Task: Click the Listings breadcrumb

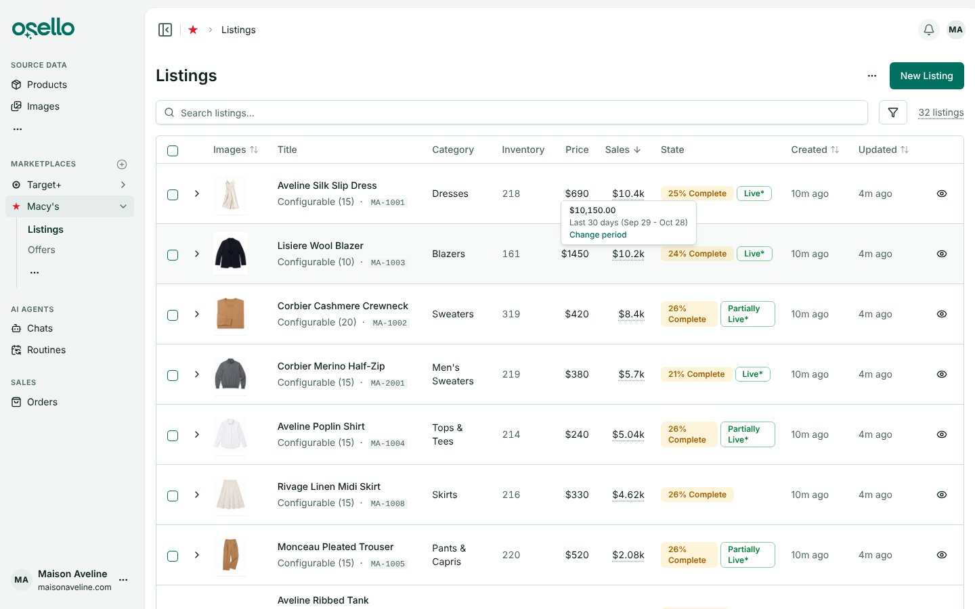Action: (x=238, y=30)
